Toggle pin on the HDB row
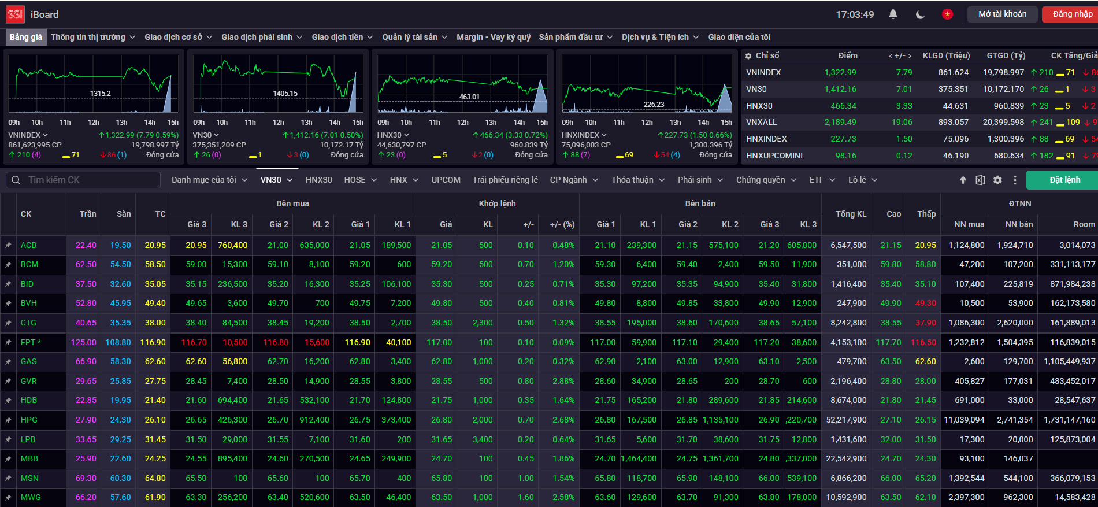 pyautogui.click(x=8, y=401)
